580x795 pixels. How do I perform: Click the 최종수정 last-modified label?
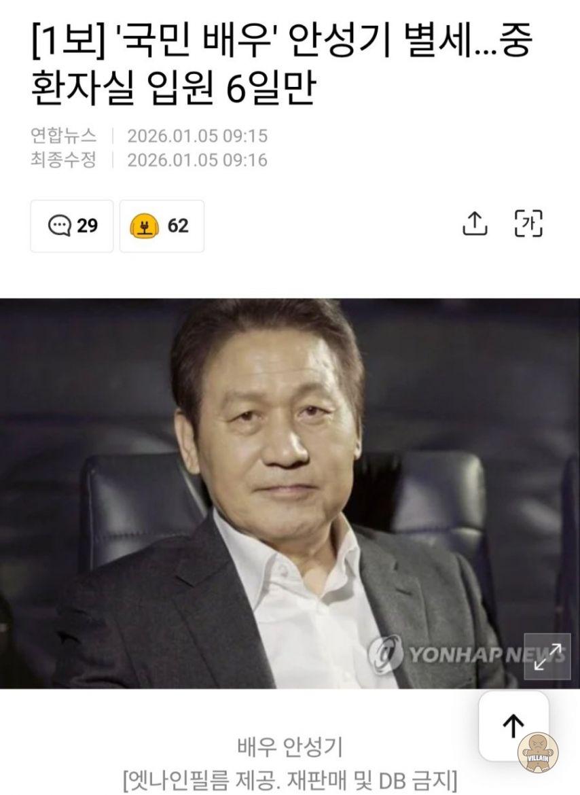point(63,160)
